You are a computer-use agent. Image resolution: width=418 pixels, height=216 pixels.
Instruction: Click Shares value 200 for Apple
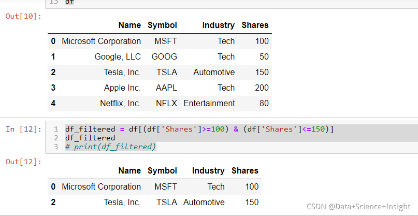pos(262,88)
